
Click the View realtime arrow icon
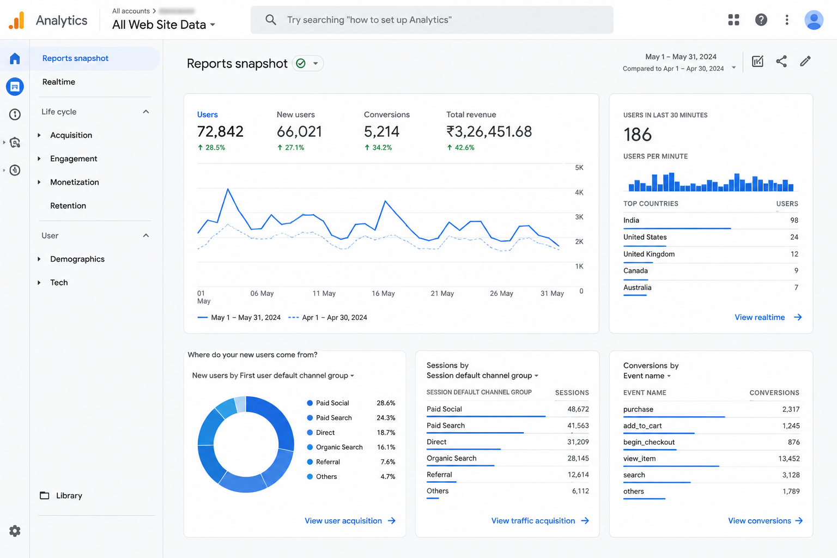point(798,317)
